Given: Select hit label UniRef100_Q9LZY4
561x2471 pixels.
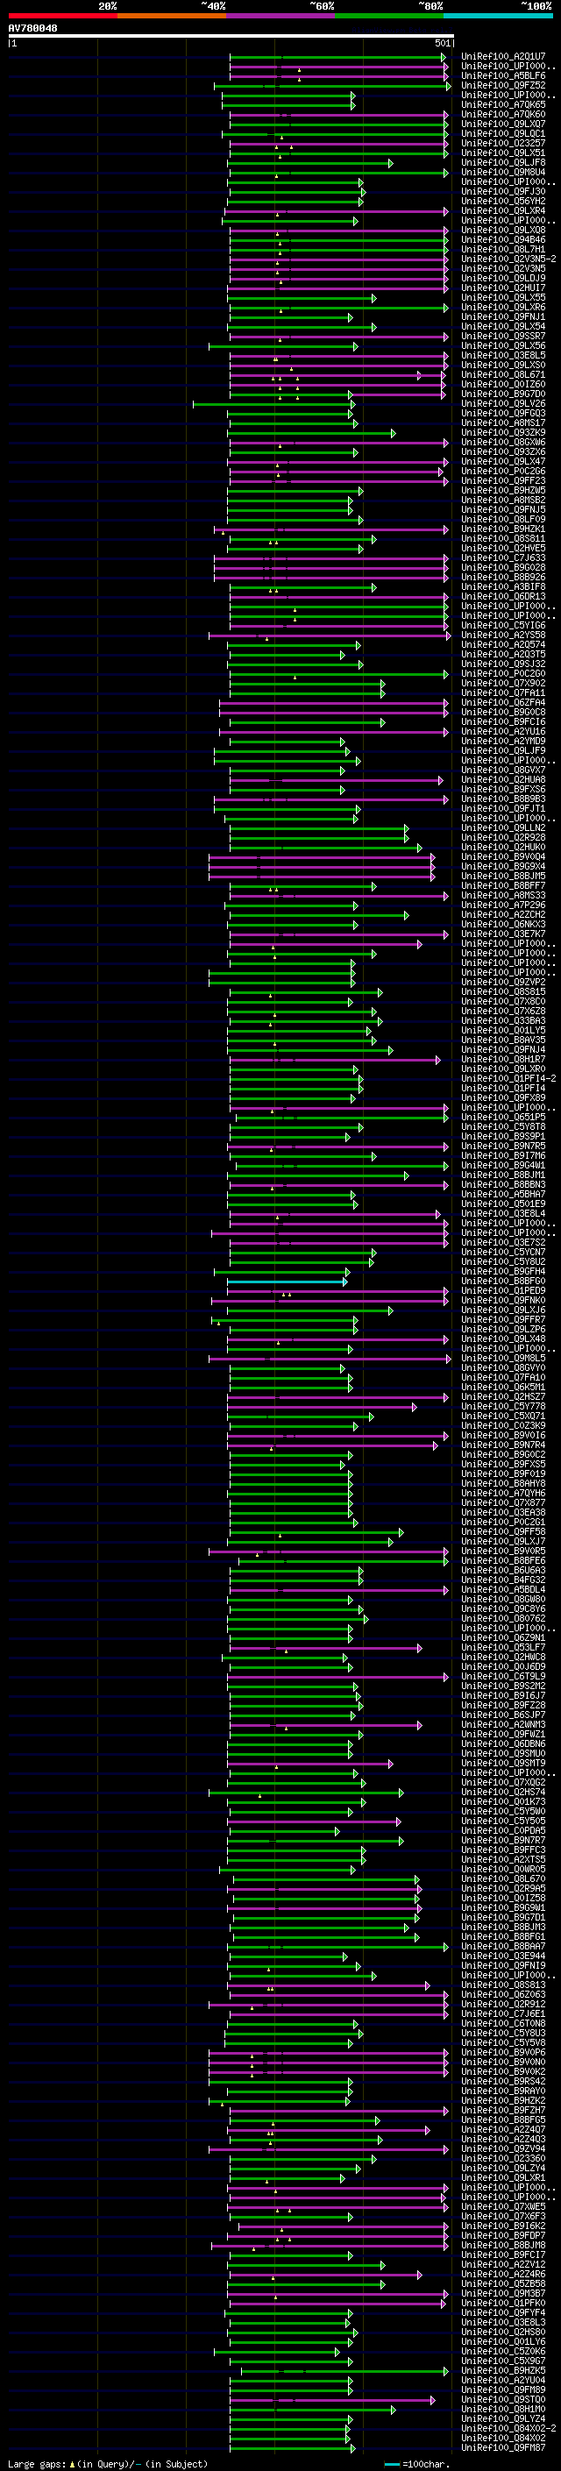Looking at the screenshot, I should tap(502, 2169).
